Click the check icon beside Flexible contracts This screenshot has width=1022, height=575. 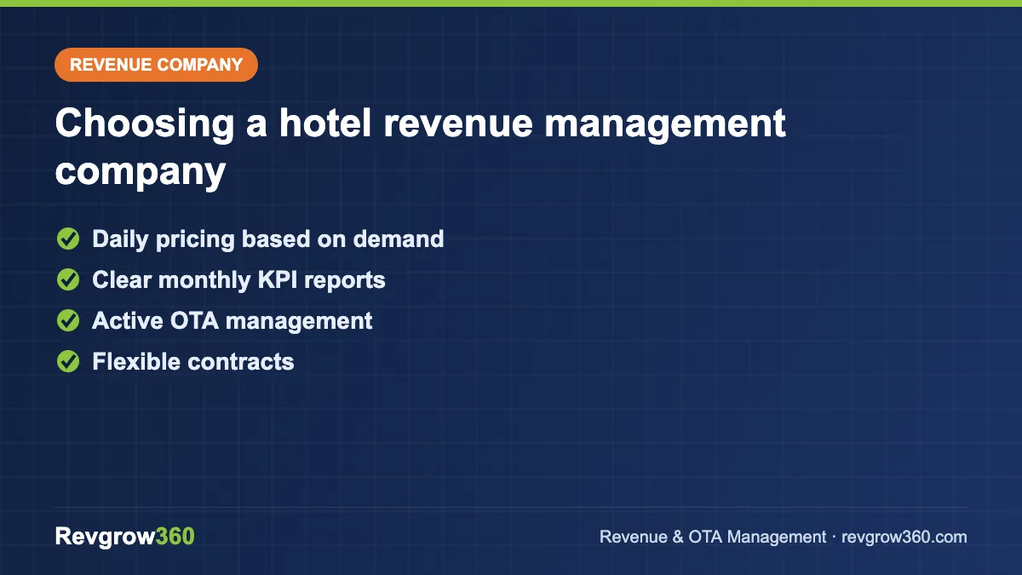pos(68,362)
